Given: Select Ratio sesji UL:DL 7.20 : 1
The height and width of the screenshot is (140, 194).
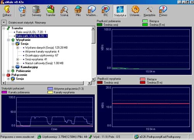Looking at the screenshot, I should click(31, 32).
